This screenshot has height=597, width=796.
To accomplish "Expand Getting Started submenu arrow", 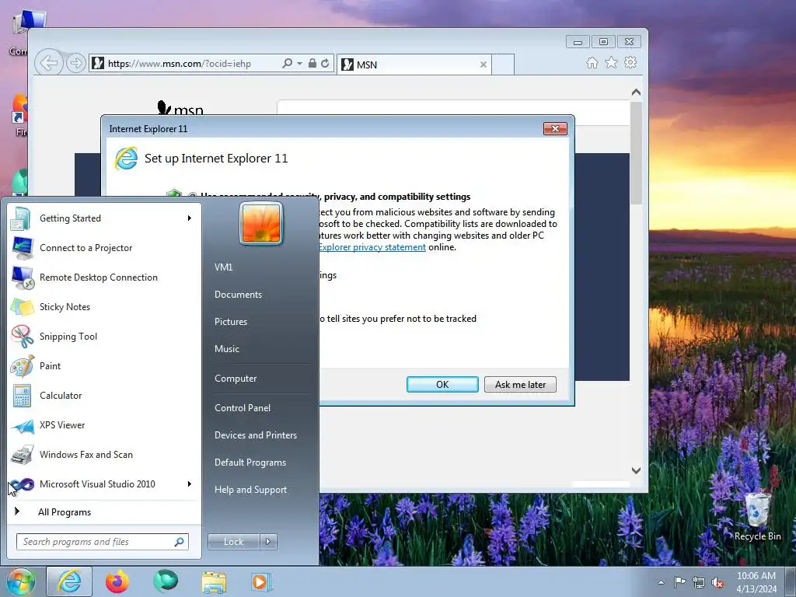I will click(x=190, y=218).
